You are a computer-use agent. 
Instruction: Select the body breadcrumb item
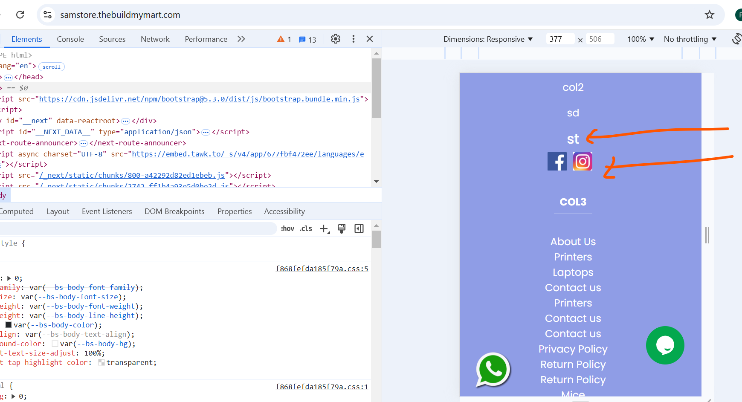pos(4,195)
